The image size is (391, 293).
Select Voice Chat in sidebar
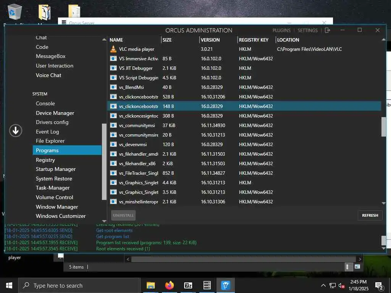pos(48,75)
